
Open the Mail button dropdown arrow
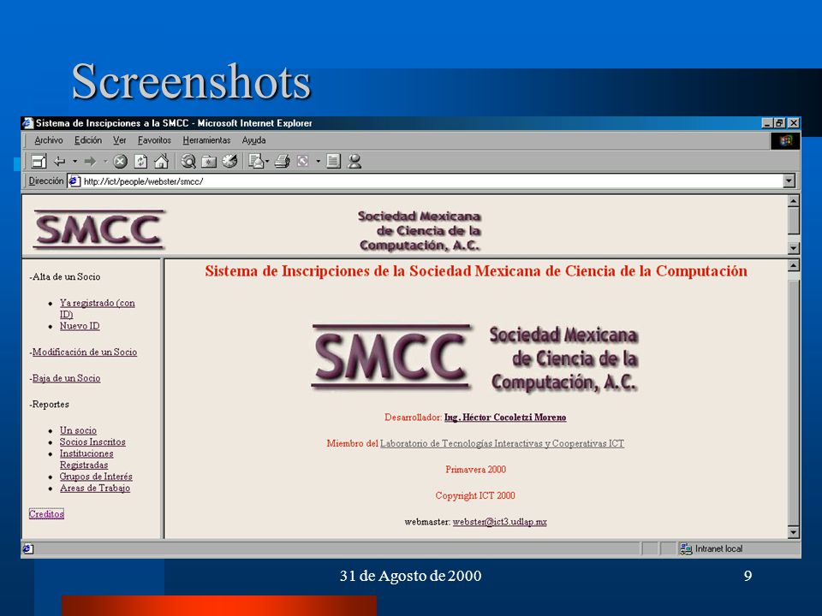pyautogui.click(x=267, y=162)
